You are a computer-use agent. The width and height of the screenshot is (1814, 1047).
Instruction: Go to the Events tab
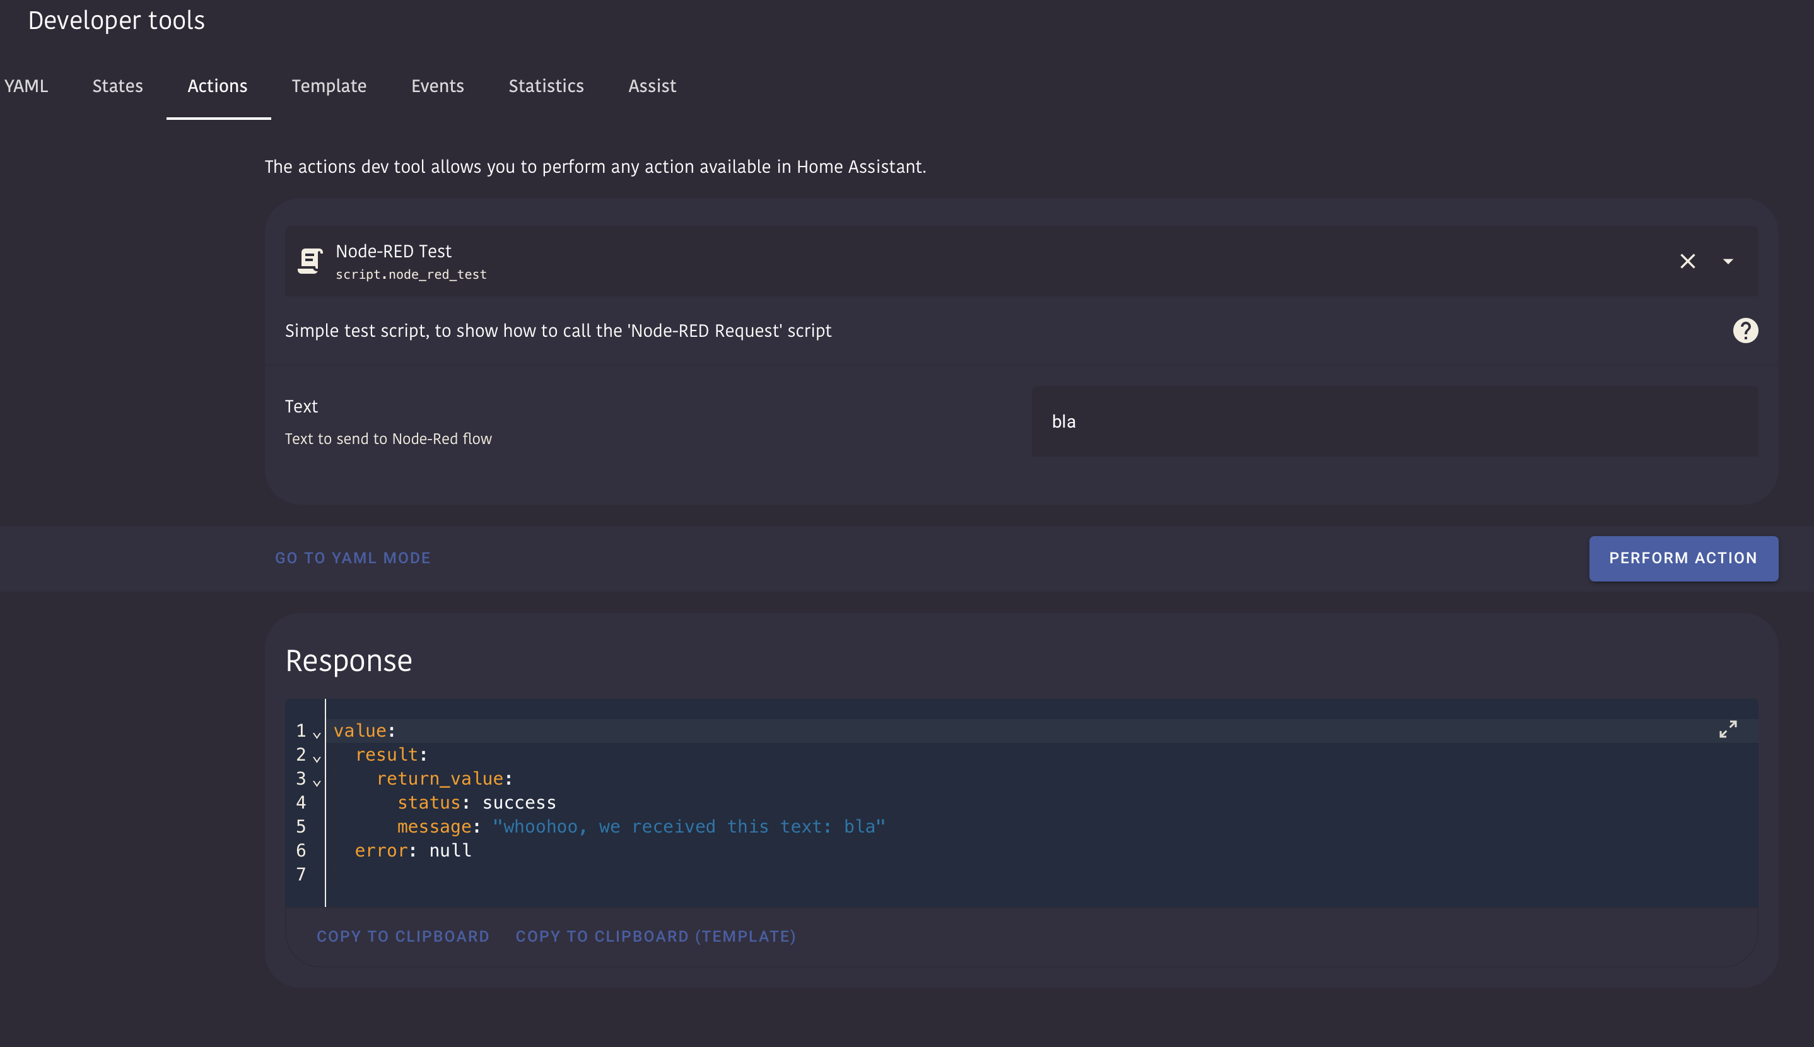(437, 86)
